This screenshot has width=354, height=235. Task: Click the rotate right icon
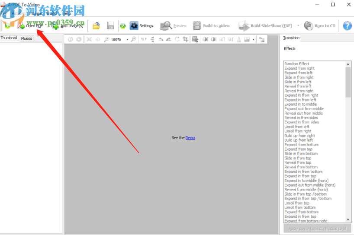click(x=169, y=39)
